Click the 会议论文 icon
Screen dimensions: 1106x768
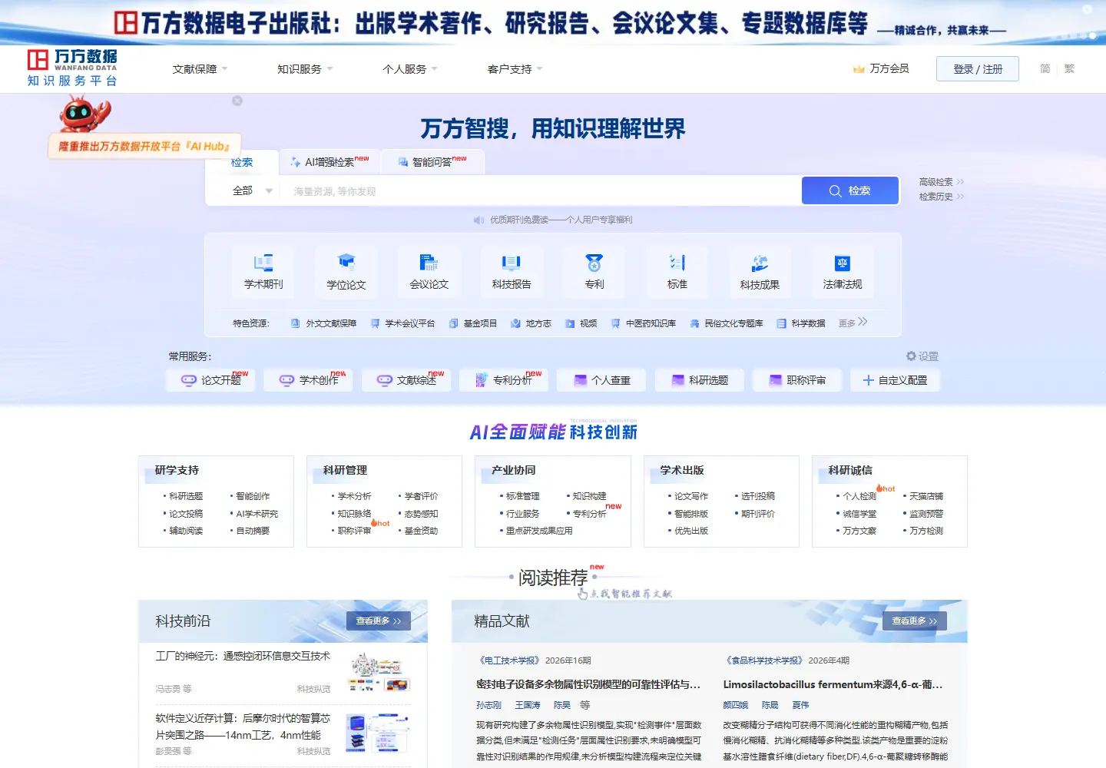[429, 263]
